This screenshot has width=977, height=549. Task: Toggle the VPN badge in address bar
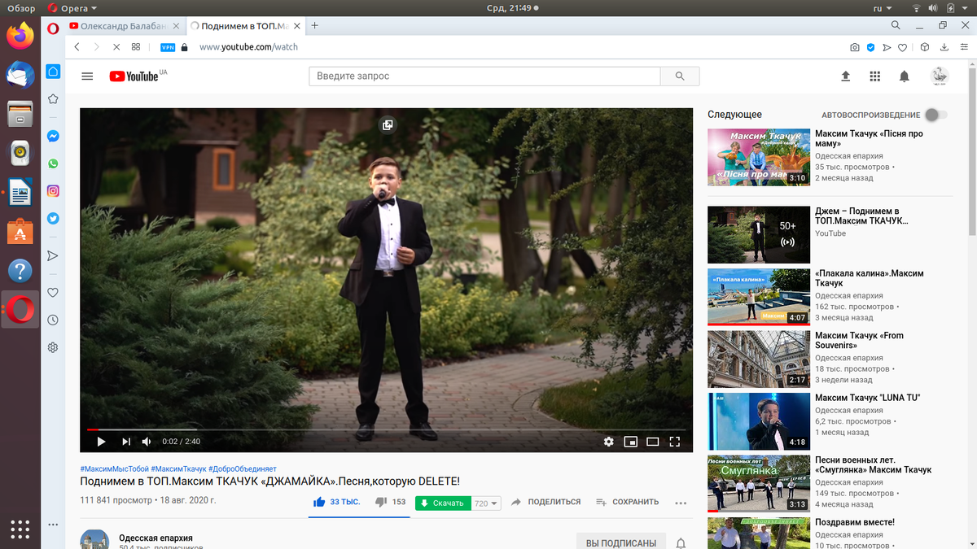point(169,47)
